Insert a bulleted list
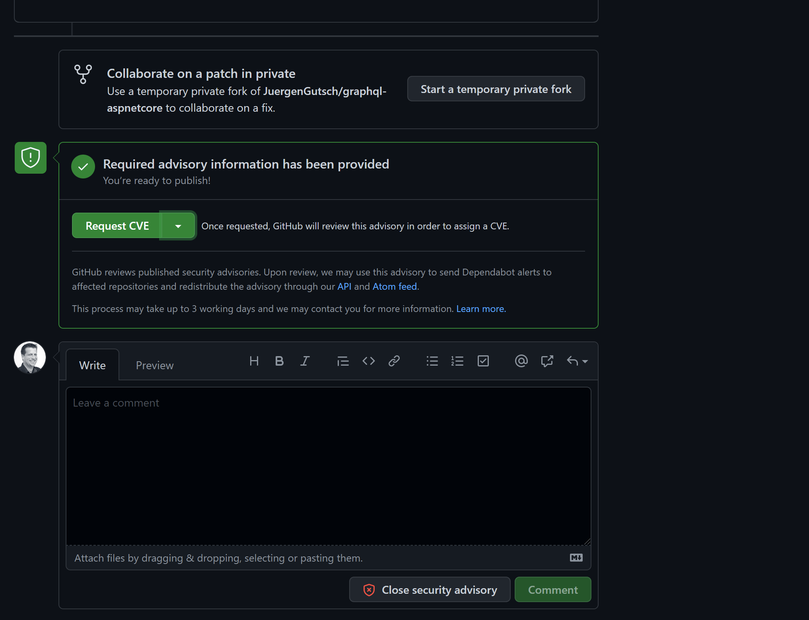 pos(432,361)
